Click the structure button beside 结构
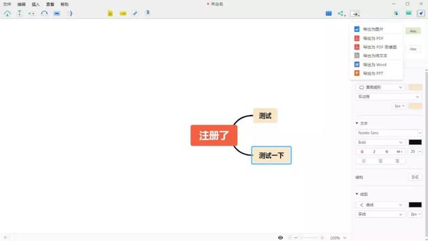428x241 pixels. [415, 177]
